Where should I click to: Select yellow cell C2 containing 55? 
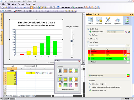click(x=31, y=73)
